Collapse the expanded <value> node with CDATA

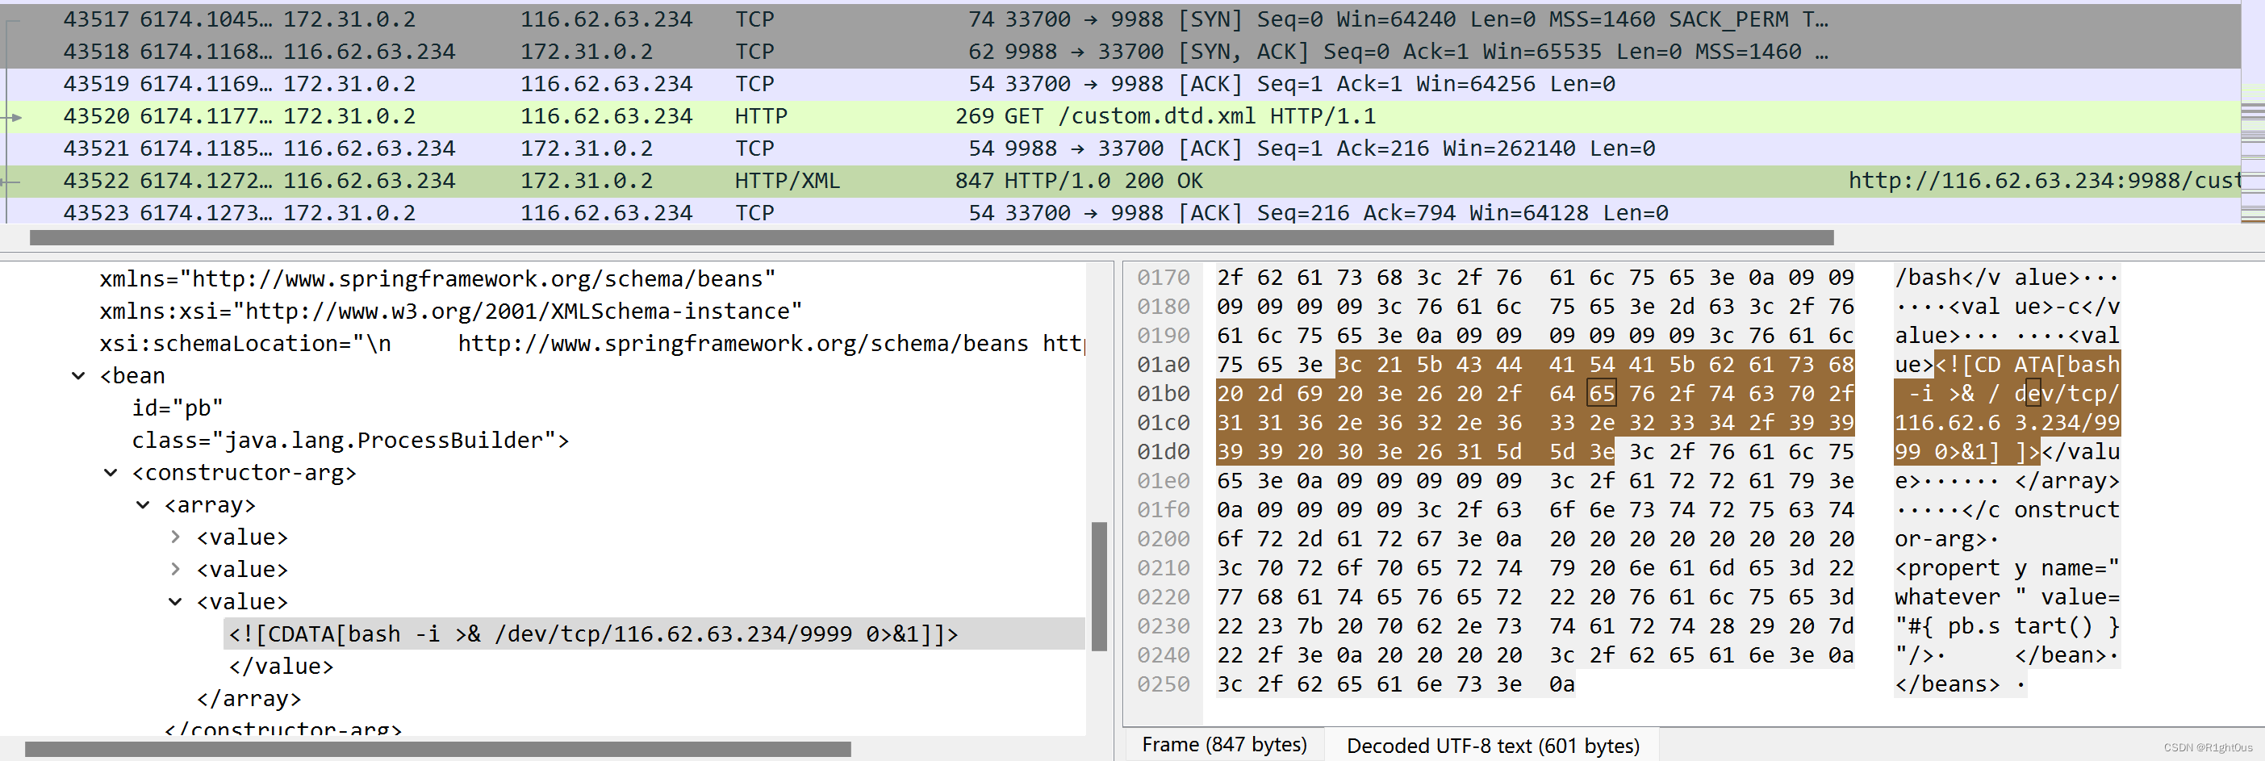point(175,602)
